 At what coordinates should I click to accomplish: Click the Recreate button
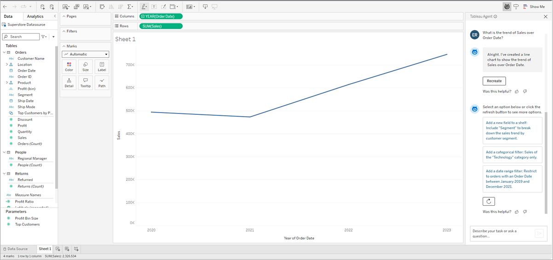[494, 81]
